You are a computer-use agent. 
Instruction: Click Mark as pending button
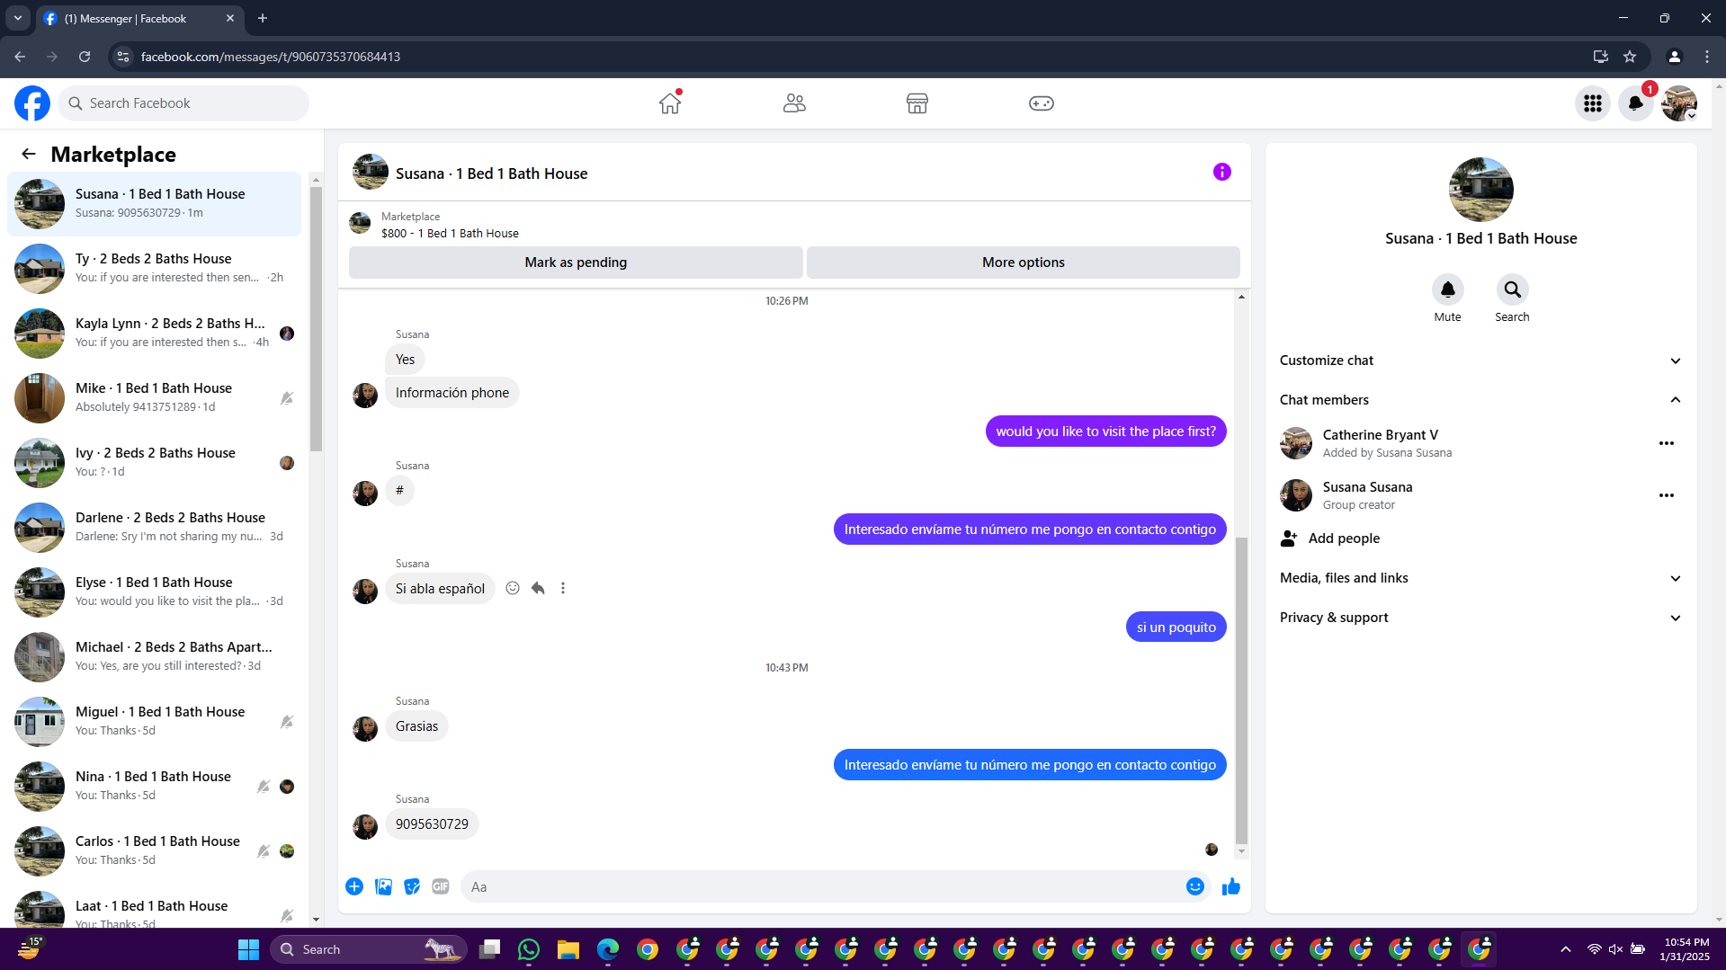pos(576,263)
